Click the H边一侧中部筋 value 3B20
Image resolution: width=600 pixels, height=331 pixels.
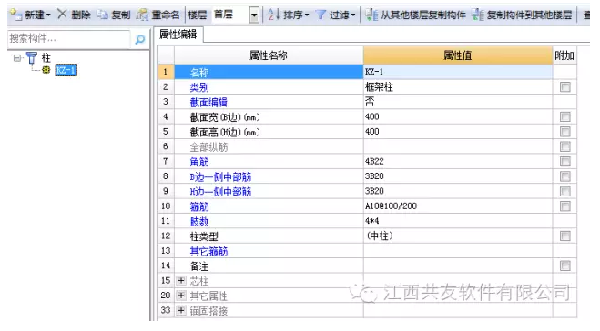[x=458, y=192]
